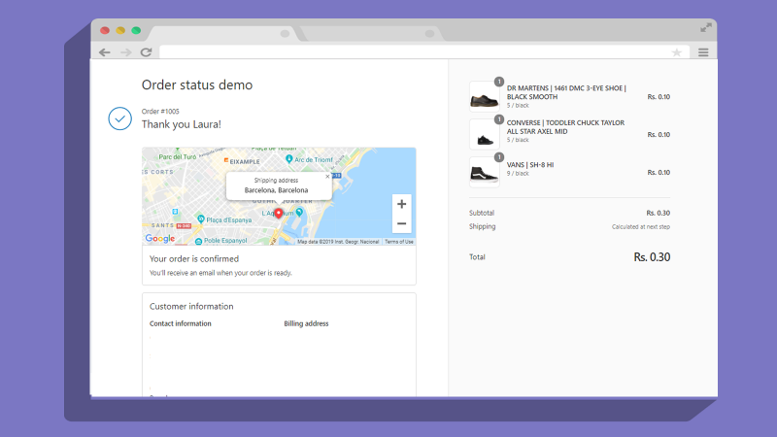Click 'Your order is confirmed' text
Viewport: 777px width, 437px height.
point(193,259)
